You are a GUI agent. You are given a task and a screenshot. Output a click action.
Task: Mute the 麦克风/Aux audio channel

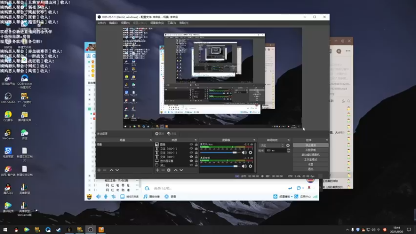pos(244,152)
